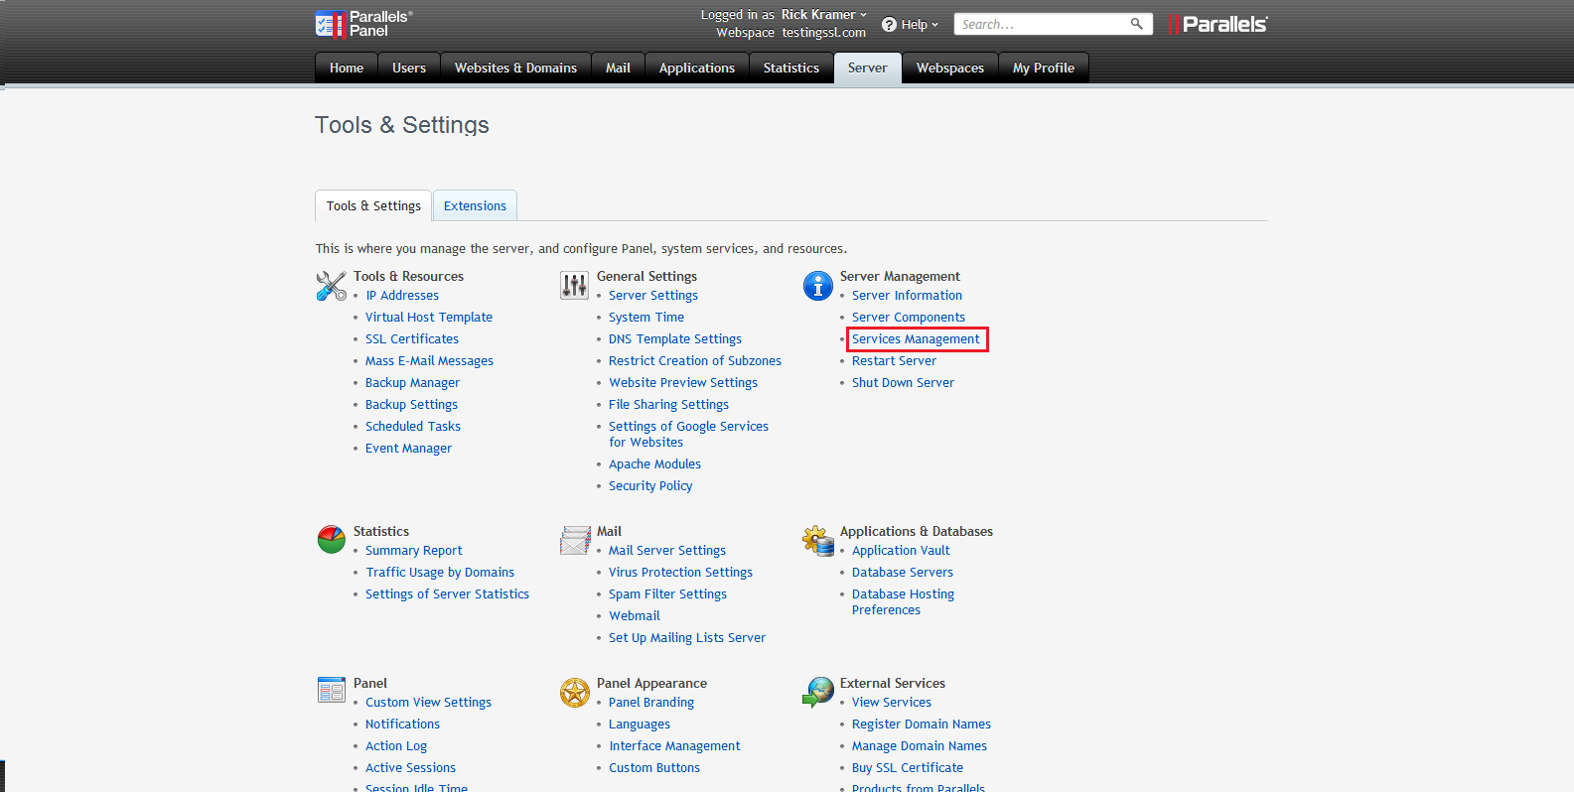The height and width of the screenshot is (792, 1574).
Task: Go to the Webspaces navigation tab
Action: 949,68
